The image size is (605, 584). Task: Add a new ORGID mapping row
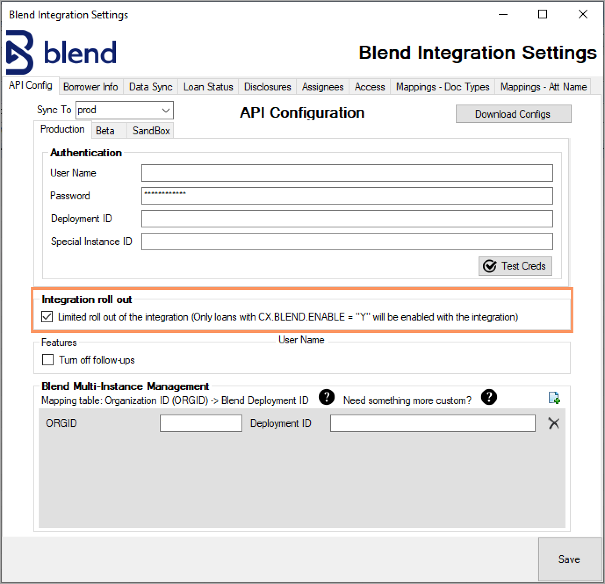[554, 398]
